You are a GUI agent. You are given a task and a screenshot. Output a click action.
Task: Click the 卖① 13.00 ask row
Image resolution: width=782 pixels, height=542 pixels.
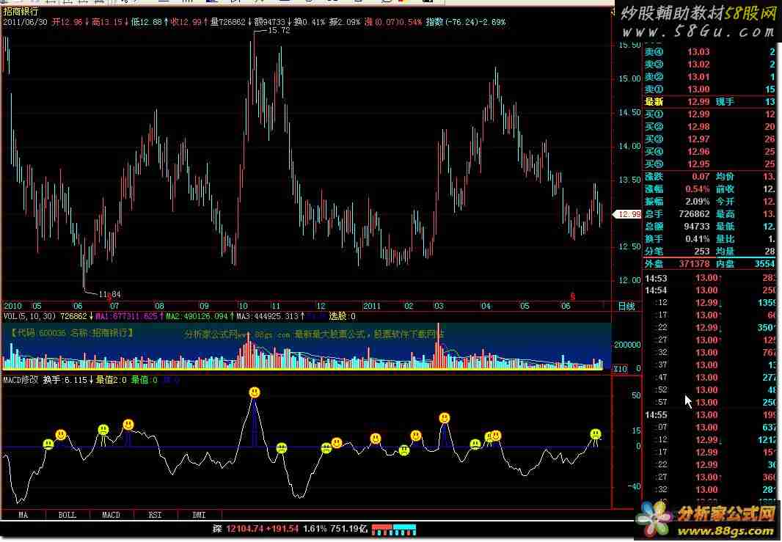pyautogui.click(x=711, y=89)
